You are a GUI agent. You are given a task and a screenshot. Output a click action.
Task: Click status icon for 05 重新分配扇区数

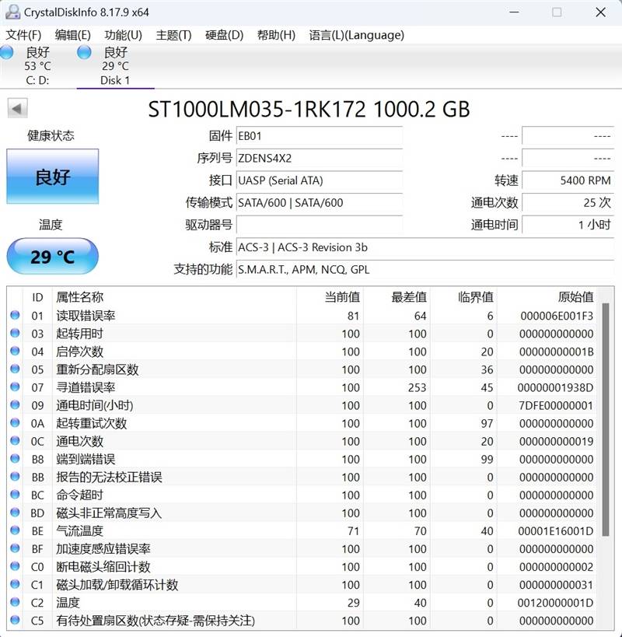coord(15,369)
